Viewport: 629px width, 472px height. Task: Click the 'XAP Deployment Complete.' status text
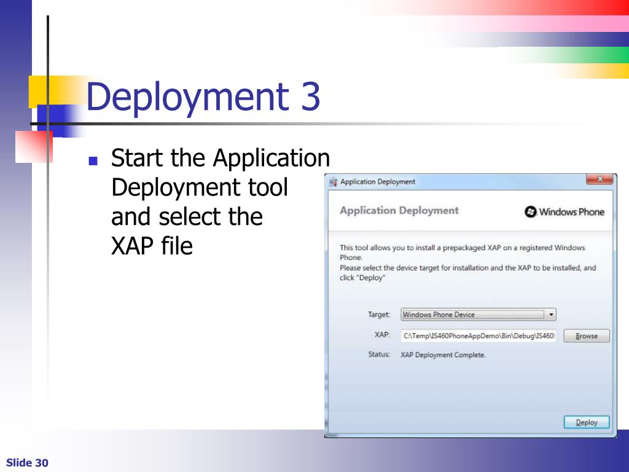[x=443, y=355]
